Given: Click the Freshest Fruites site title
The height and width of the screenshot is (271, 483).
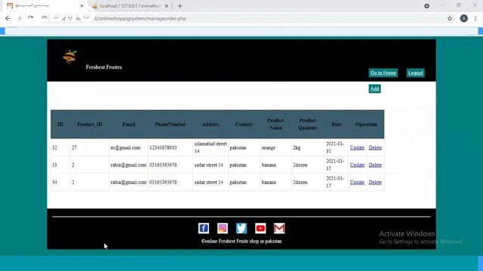Looking at the screenshot, I should [104, 67].
